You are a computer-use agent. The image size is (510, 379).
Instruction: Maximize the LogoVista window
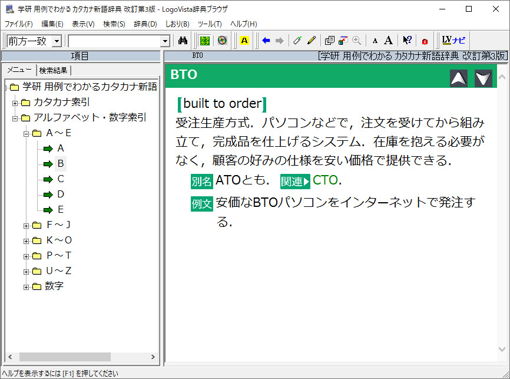click(469, 9)
